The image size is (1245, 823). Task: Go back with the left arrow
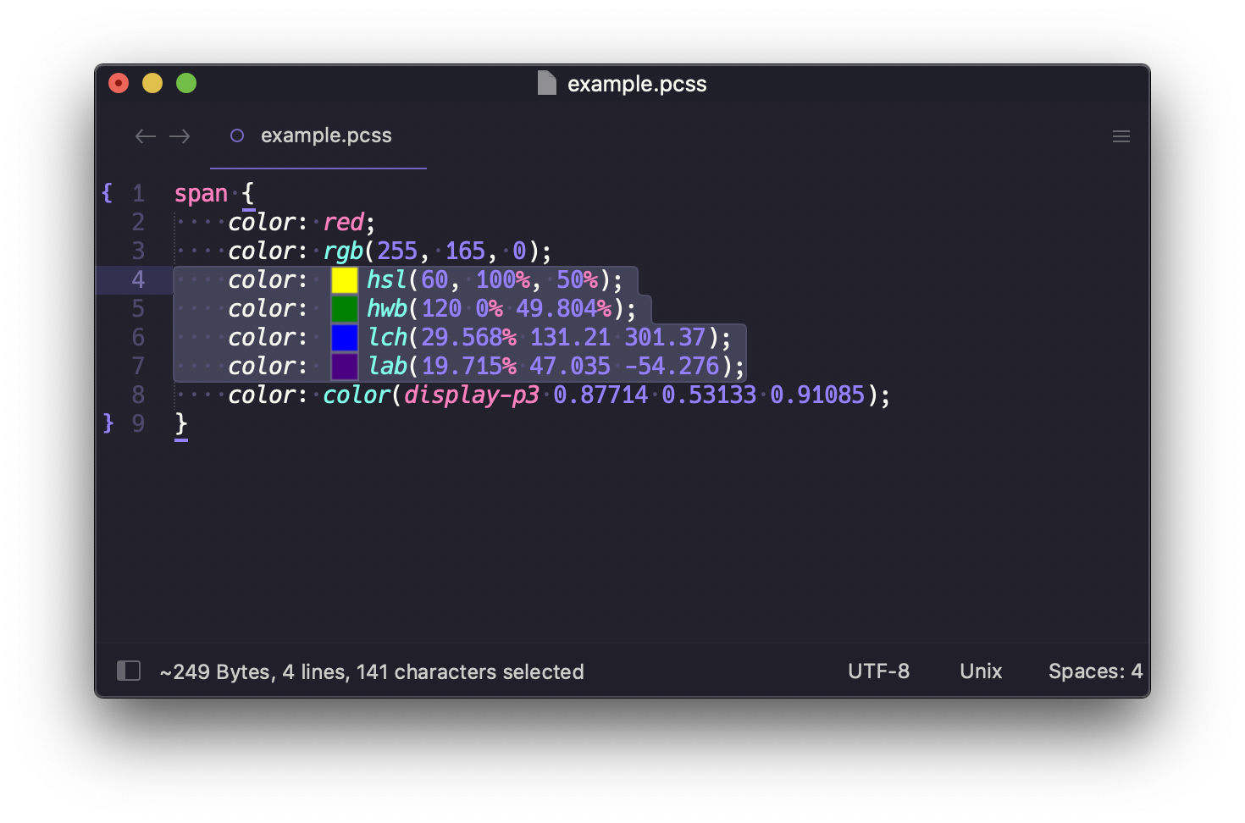point(146,136)
